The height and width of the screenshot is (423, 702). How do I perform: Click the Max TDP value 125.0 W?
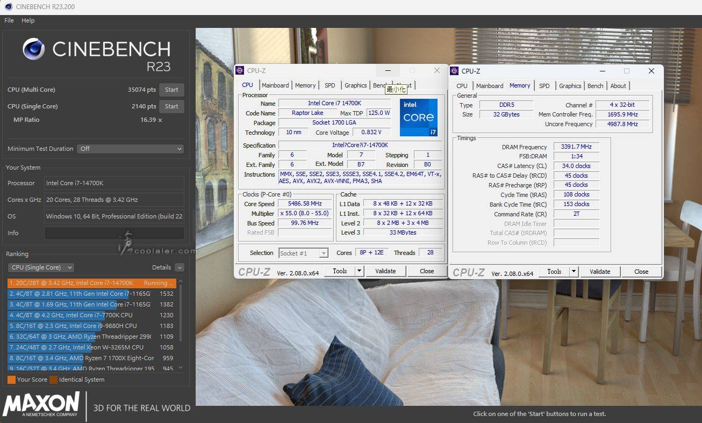(379, 113)
